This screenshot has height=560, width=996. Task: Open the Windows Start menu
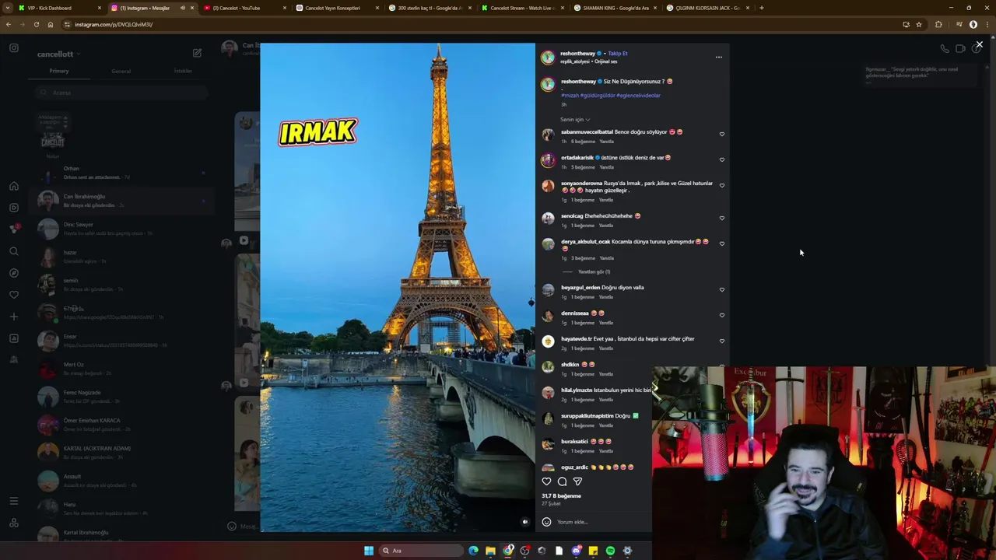click(369, 551)
